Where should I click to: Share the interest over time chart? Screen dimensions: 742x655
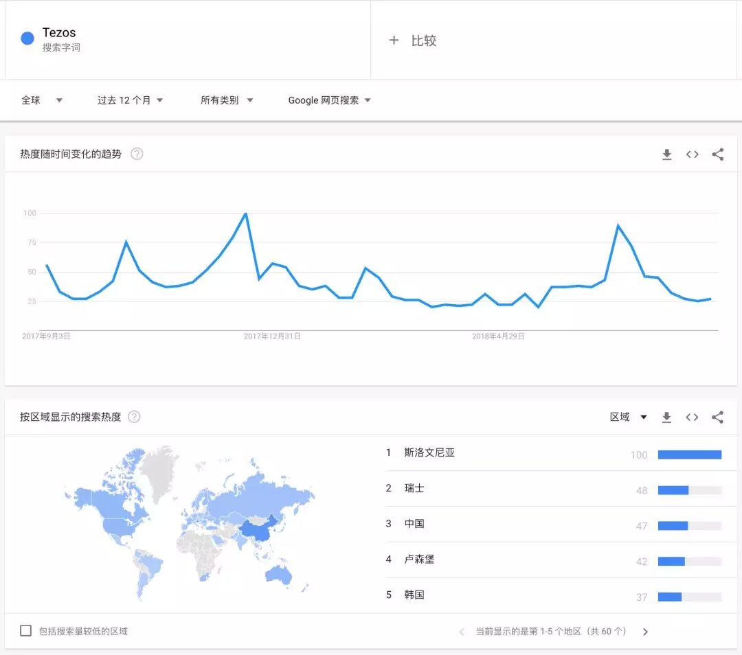[717, 154]
